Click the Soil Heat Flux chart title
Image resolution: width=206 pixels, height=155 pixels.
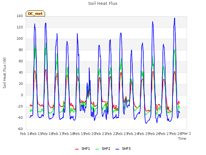[103, 4]
